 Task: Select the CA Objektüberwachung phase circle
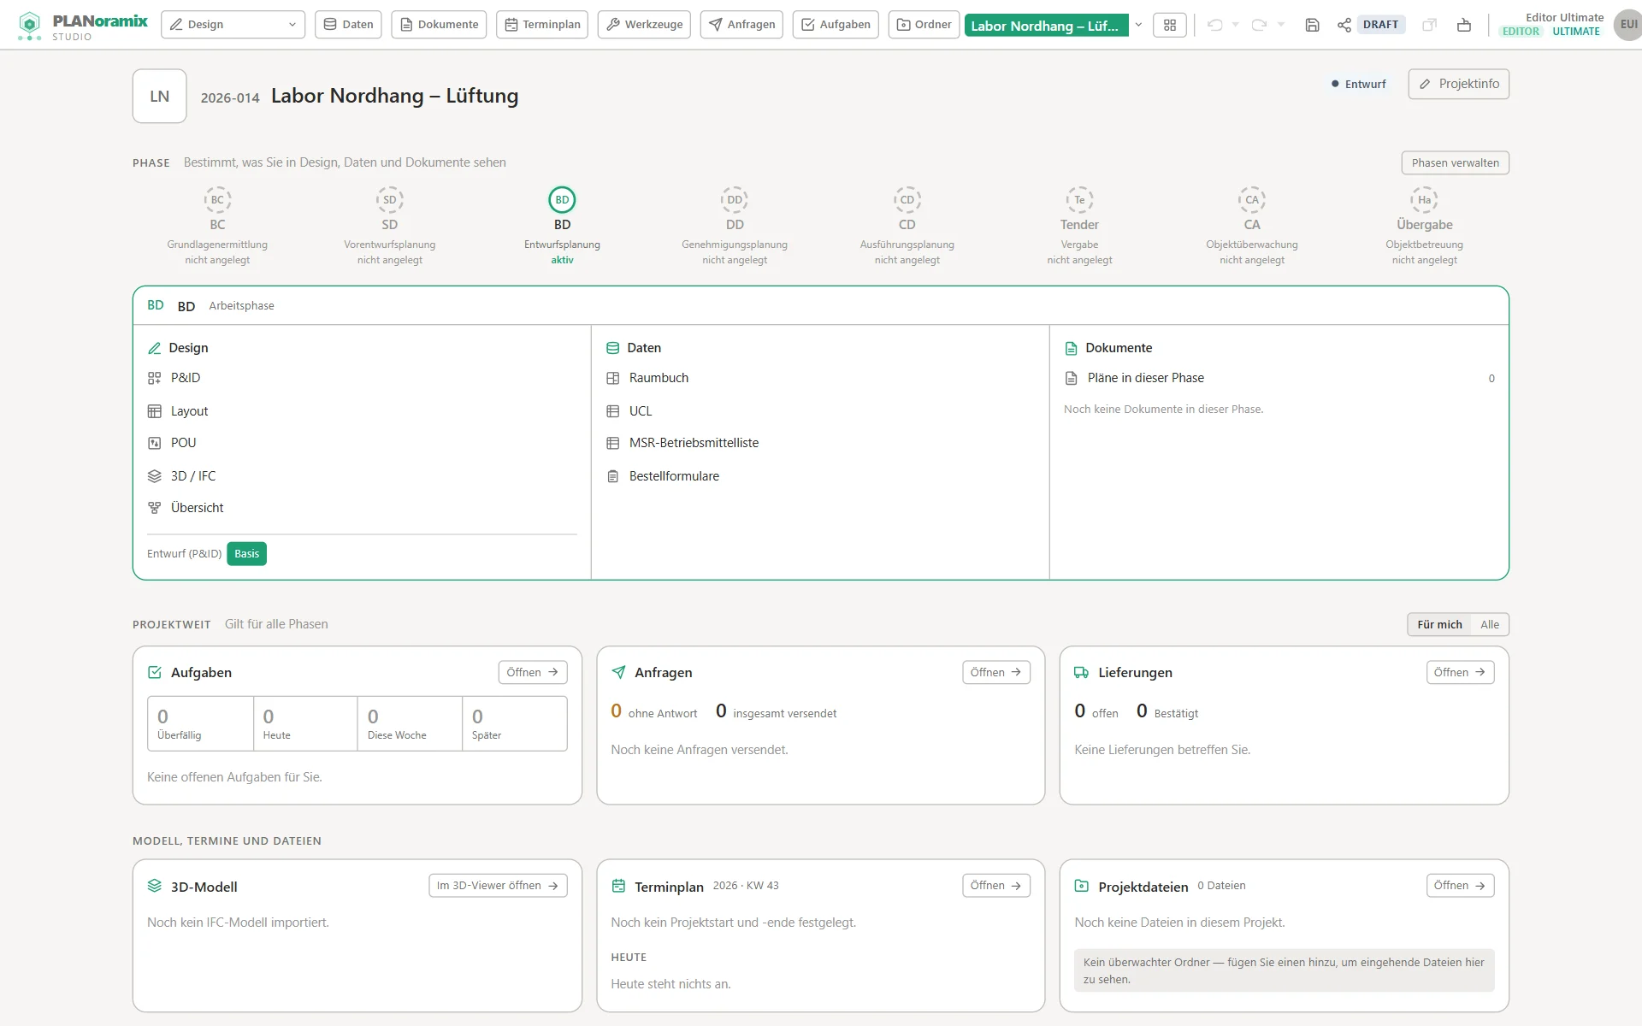point(1252,200)
